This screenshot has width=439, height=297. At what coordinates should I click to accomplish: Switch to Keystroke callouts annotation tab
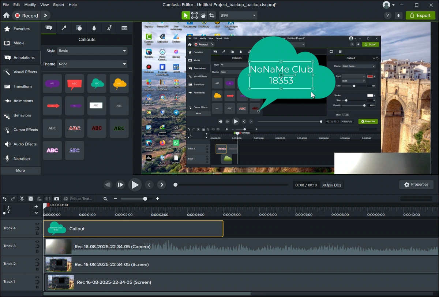[x=124, y=28]
